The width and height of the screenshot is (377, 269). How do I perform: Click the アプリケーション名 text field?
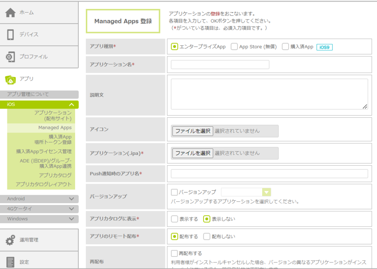(x=220, y=65)
